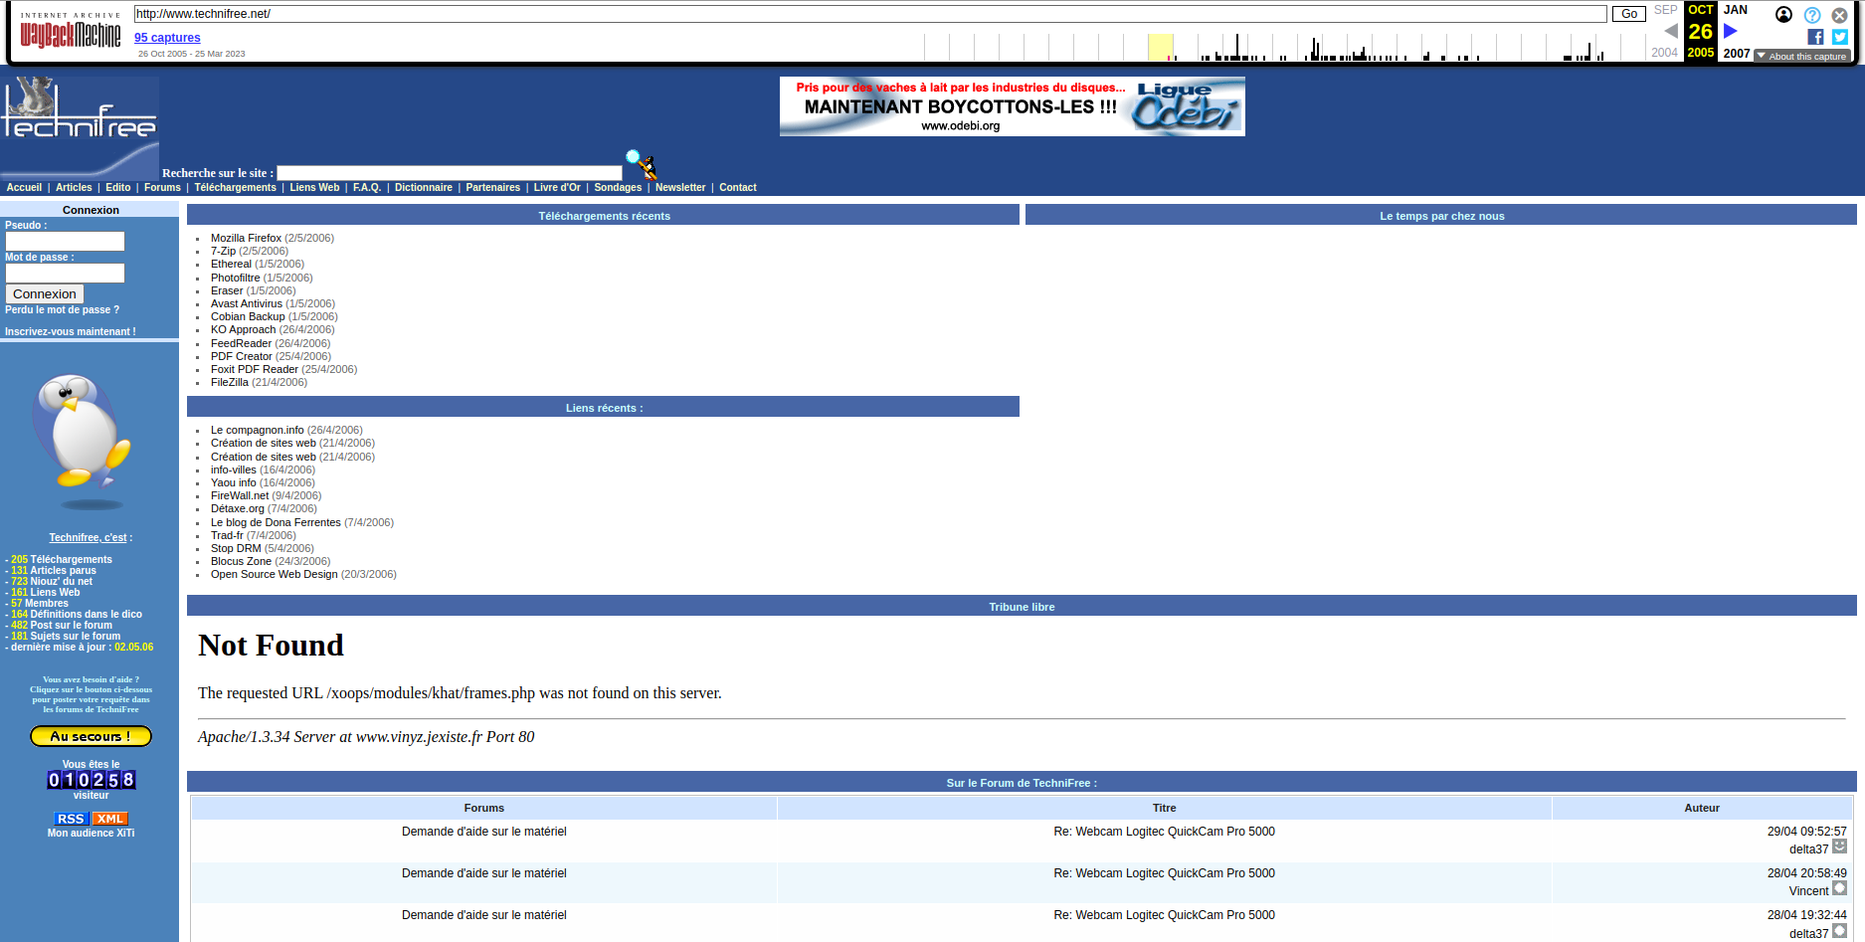This screenshot has width=1865, height=942.
Task: Click the site search magnifier icon
Action: (641, 164)
